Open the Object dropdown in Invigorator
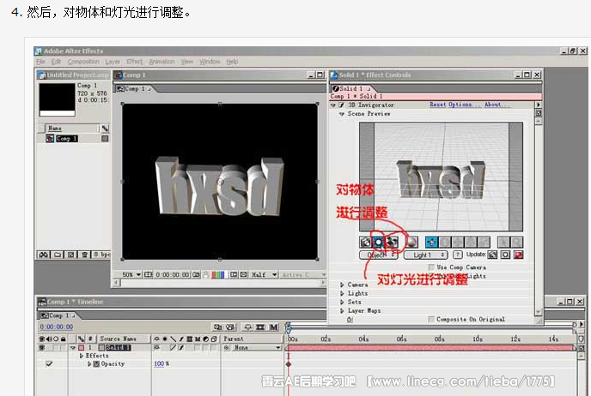The image size is (591, 396). [x=379, y=255]
